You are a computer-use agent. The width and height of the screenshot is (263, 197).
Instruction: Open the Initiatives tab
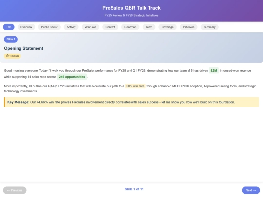coord(188,27)
